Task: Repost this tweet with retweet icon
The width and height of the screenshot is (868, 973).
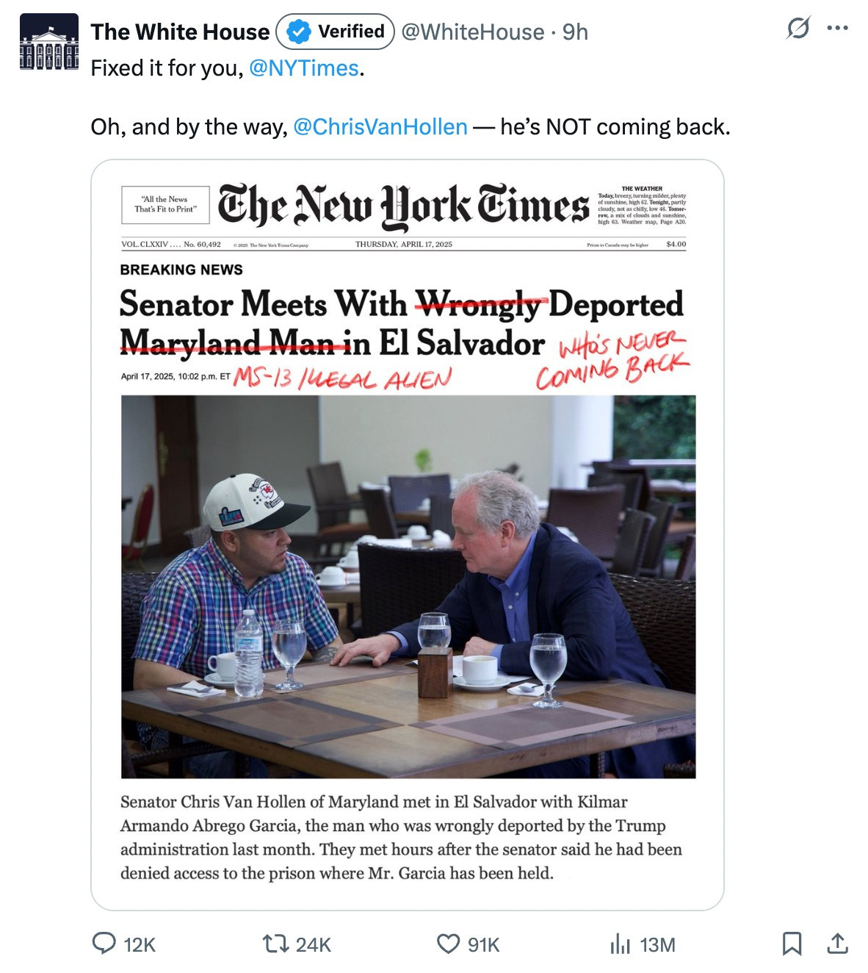Action: [x=275, y=944]
